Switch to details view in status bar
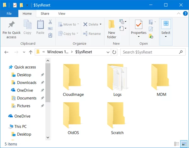 pyautogui.click(x=176, y=144)
